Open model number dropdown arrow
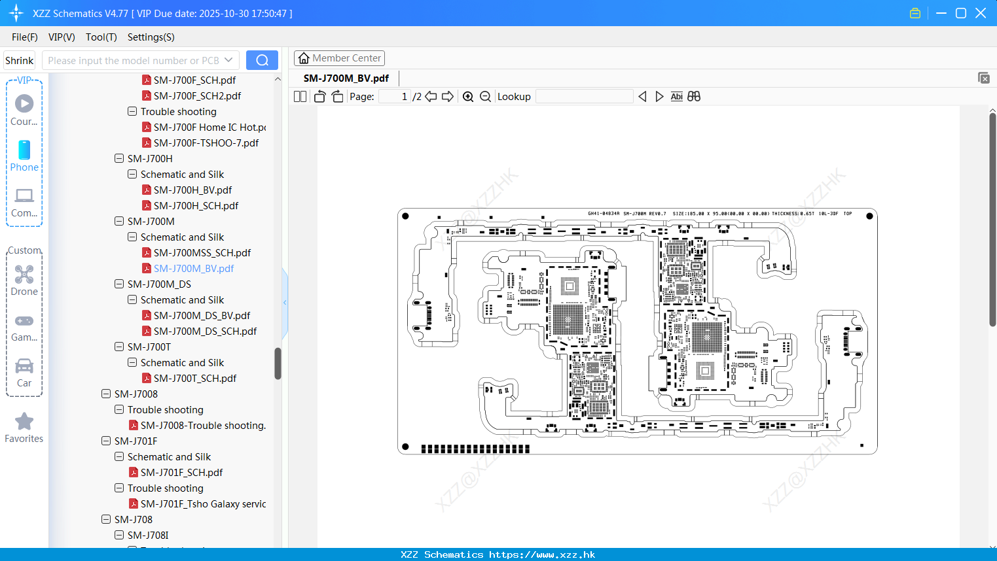This screenshot has height=561, width=997. [228, 60]
